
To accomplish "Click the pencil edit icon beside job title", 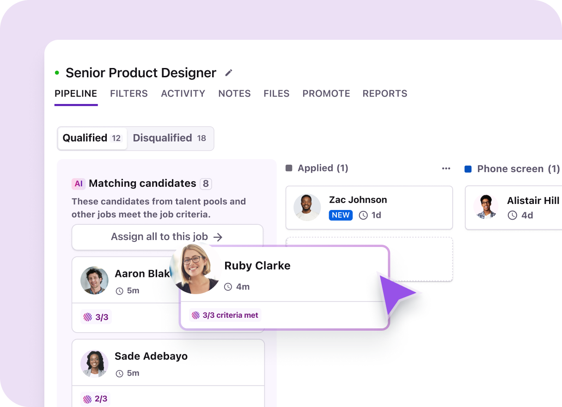I will (x=229, y=73).
